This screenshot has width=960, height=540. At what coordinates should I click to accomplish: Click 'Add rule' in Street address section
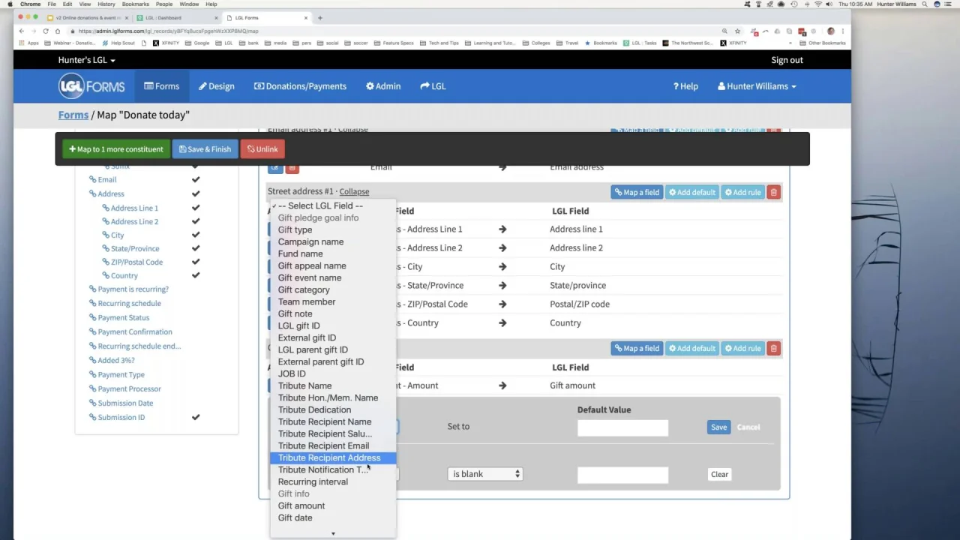click(x=743, y=192)
